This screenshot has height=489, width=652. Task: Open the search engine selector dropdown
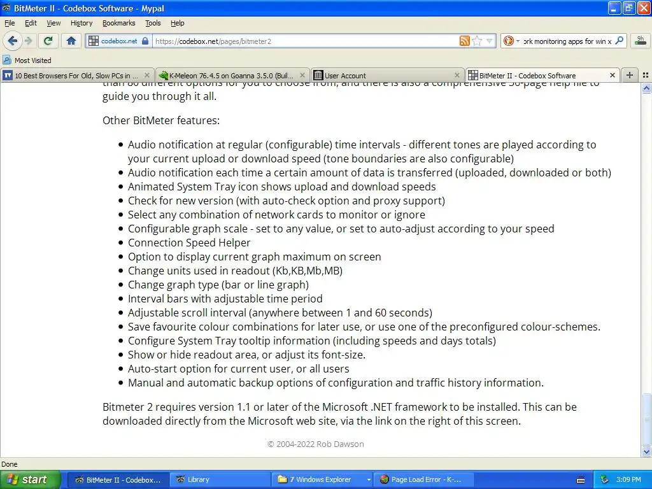click(x=511, y=41)
